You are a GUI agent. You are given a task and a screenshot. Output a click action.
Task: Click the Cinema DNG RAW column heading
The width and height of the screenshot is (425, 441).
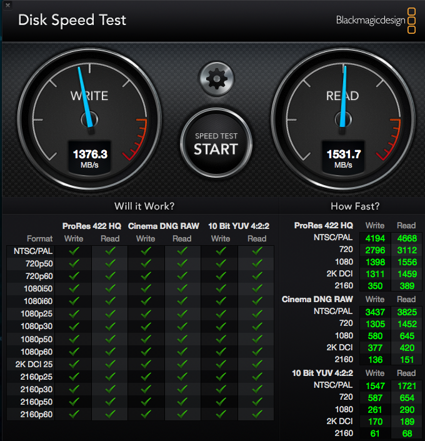pyautogui.click(x=164, y=226)
